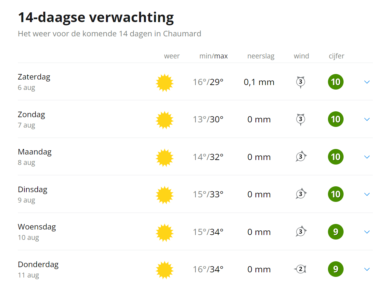This screenshot has height=284, width=392.
Task: Click the green score 9 badge for Woensdag
Action: [336, 232]
